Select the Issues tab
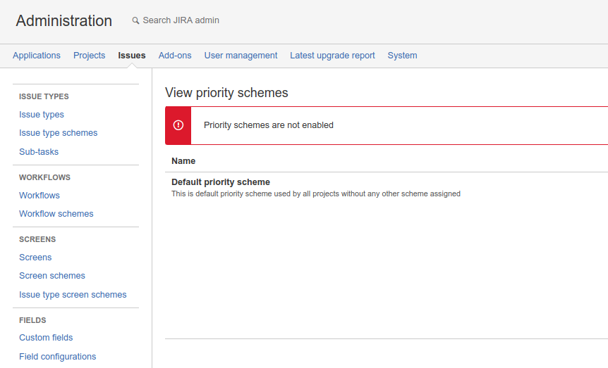The width and height of the screenshot is (608, 368). [132, 56]
